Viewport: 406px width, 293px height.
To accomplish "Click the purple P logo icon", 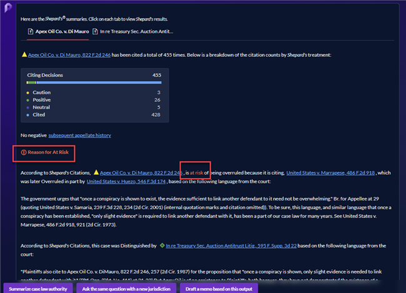I will (7, 7).
